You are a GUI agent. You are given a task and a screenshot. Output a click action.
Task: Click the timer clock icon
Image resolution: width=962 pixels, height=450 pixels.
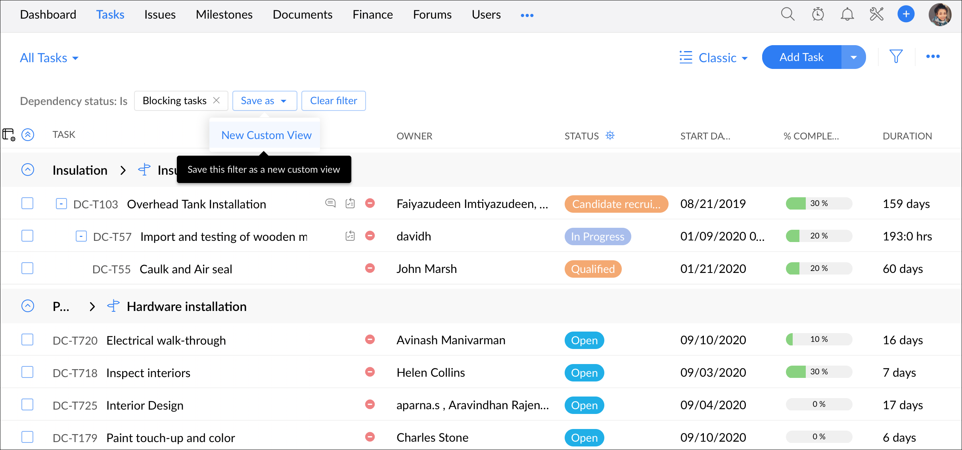pyautogui.click(x=818, y=15)
